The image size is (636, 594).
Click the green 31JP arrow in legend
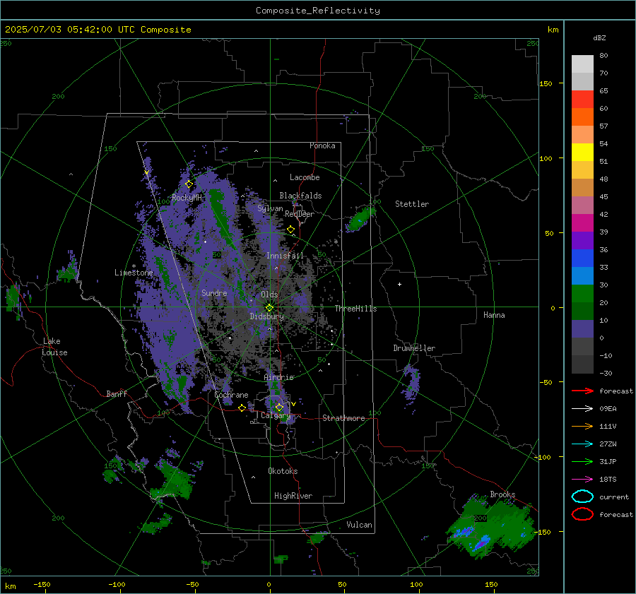click(582, 461)
